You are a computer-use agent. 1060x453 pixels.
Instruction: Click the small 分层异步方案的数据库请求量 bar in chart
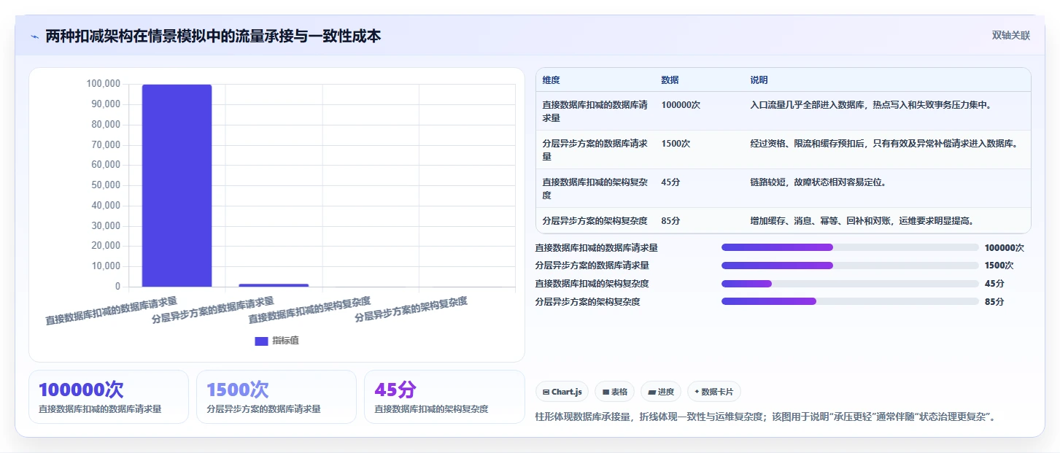coord(274,285)
